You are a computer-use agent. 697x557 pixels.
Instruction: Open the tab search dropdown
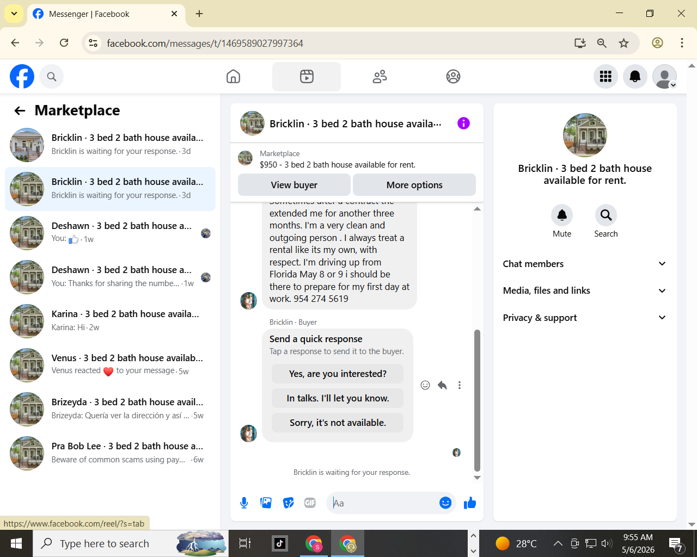pos(14,14)
